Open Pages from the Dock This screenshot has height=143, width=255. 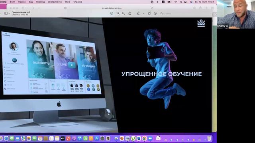91,139
